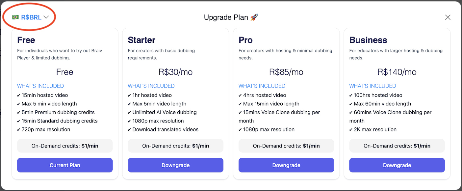The image size is (462, 191).
Task: Click WHAT'S INCLUDED under Free plan
Action: pos(40,86)
